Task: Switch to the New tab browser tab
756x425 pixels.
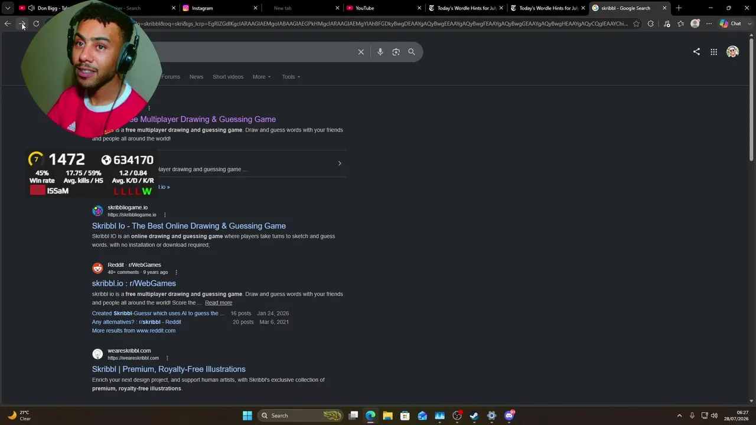Action: coord(302,8)
